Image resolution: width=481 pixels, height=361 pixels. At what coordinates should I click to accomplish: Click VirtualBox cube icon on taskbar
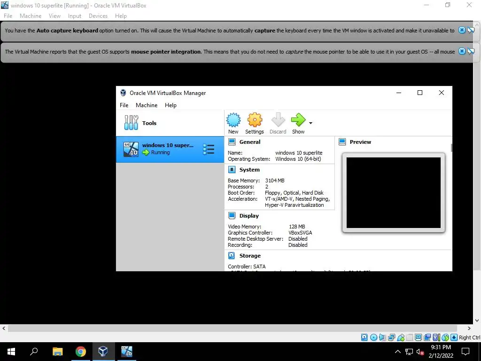[x=103, y=352]
